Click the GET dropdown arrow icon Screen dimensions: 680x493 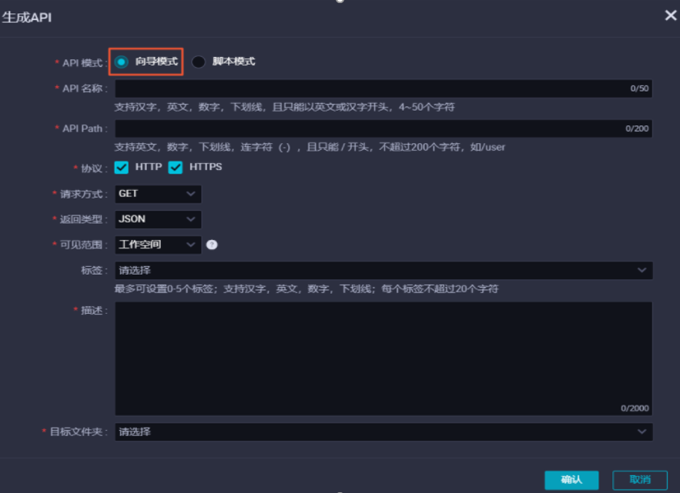tap(193, 195)
